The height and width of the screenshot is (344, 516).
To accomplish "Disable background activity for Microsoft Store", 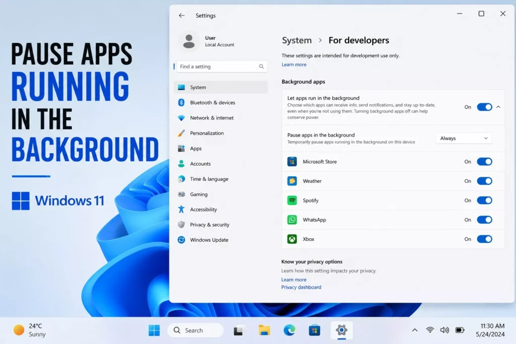I will coord(484,162).
